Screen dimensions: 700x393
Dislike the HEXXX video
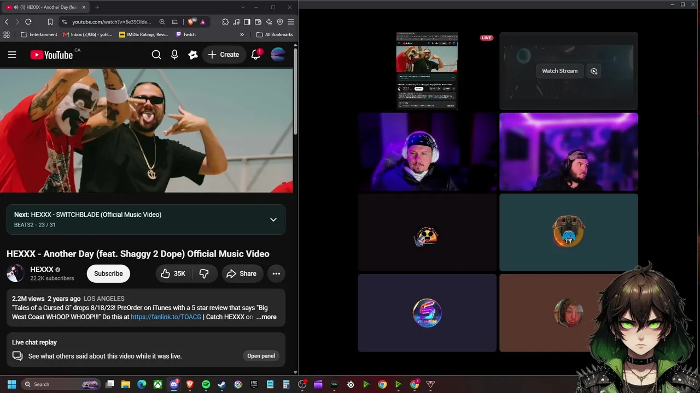(205, 273)
